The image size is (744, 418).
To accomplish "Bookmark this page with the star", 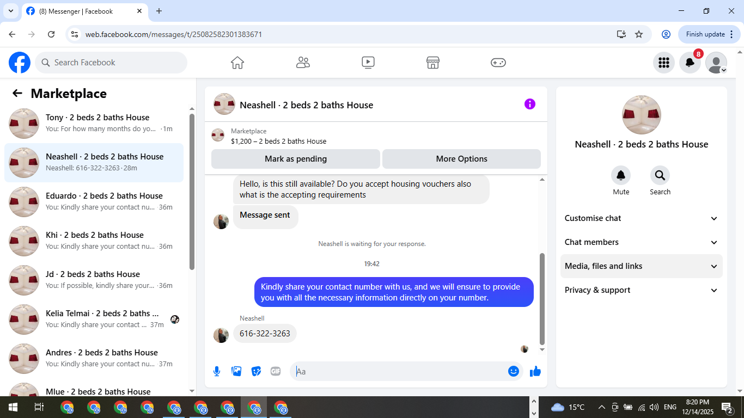I will pos(639,34).
